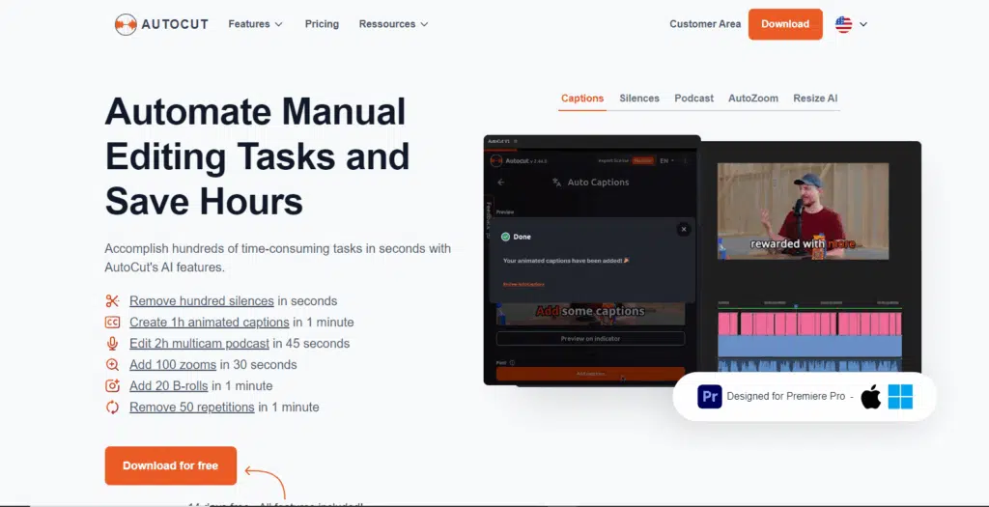Switch to the Podcast tab
The image size is (989, 507).
[693, 99]
